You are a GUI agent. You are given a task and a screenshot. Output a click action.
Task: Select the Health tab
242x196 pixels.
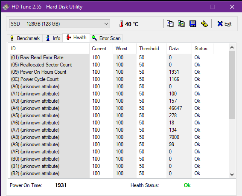(76, 37)
